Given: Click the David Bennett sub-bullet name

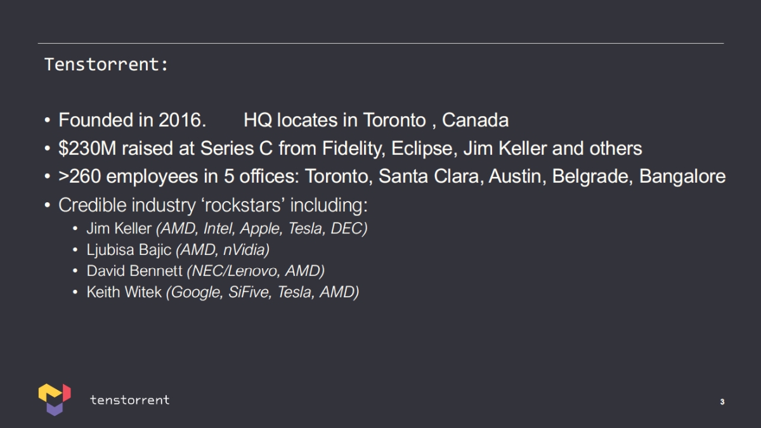Looking at the screenshot, I should tap(134, 271).
